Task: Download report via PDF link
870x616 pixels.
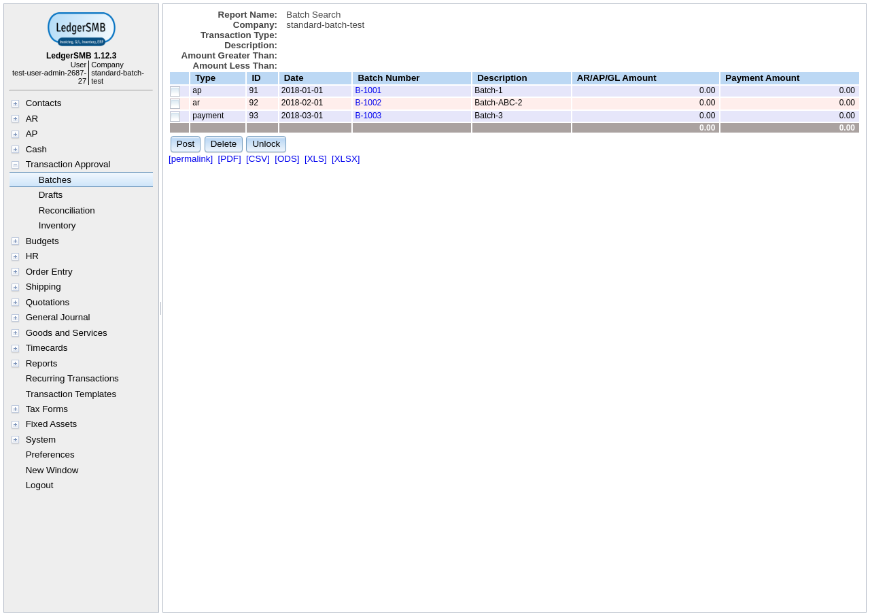Action: 229,159
